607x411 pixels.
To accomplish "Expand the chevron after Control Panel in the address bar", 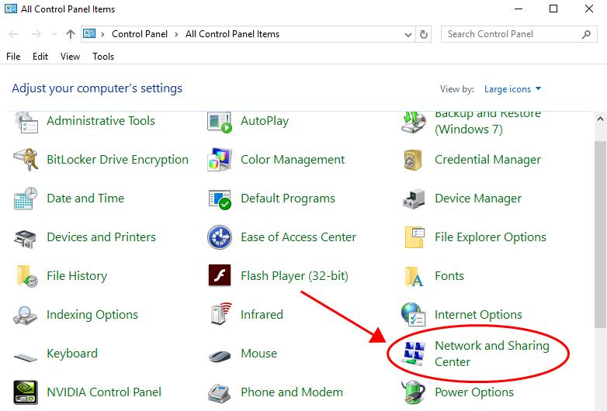I will (176, 34).
